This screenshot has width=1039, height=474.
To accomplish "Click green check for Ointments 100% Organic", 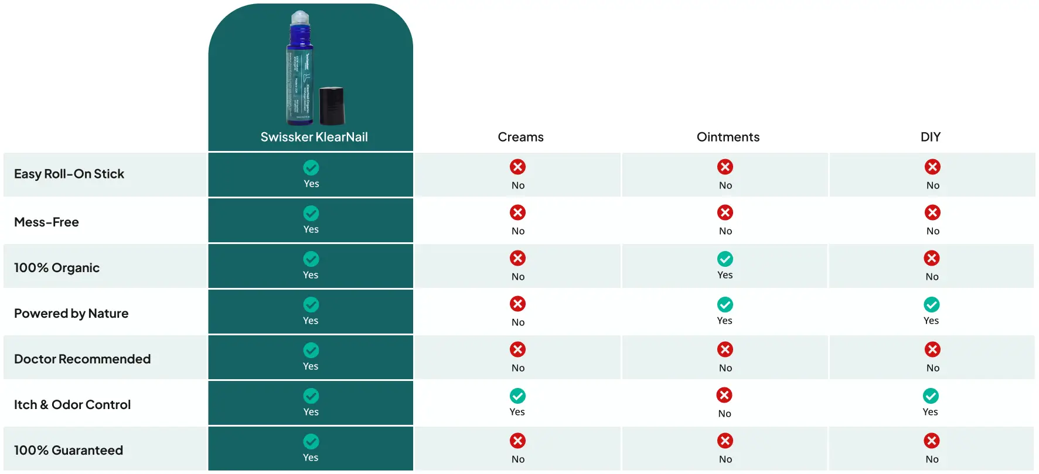I will click(725, 259).
